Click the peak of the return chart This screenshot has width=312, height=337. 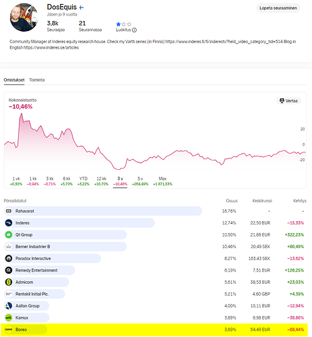22,114
